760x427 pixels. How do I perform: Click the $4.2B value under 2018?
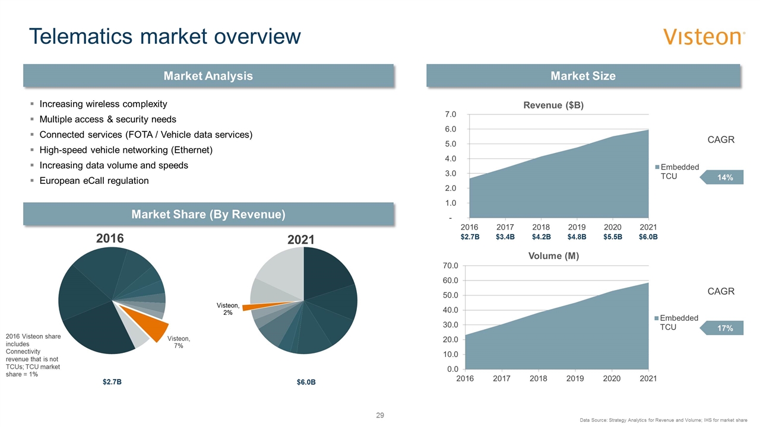click(541, 237)
